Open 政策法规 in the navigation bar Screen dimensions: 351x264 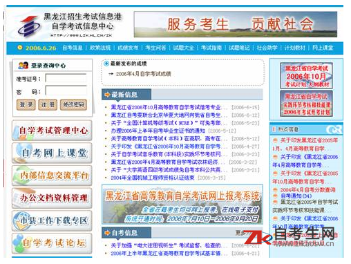point(100,48)
